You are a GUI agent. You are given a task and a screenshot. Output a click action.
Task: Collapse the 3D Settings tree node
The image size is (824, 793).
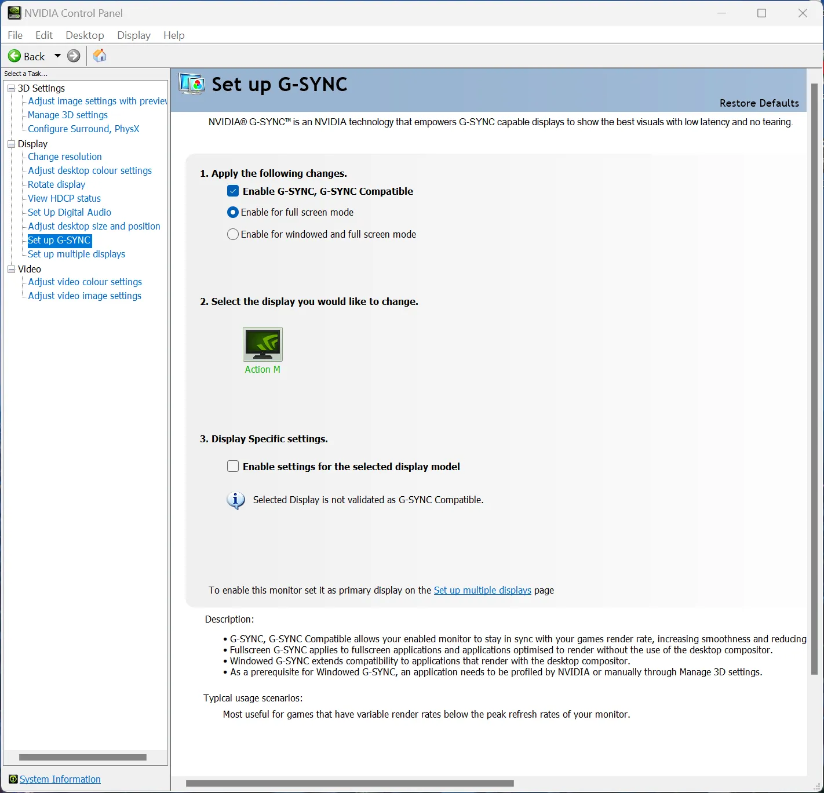click(11, 88)
